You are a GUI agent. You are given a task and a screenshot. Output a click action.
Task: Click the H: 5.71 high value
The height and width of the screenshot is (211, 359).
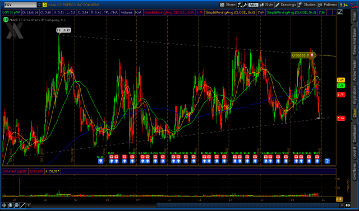[59, 12]
